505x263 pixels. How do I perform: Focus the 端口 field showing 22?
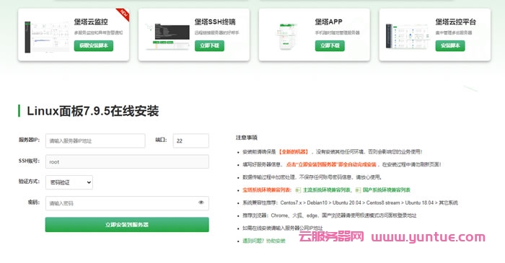click(191, 141)
